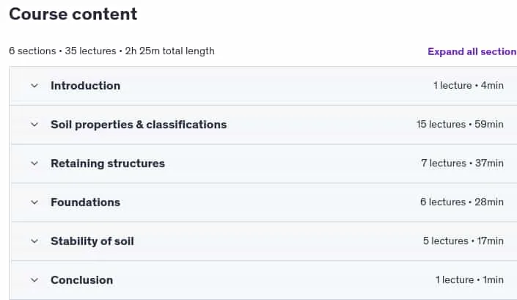Open Soil properties & classifications title
The image size is (517, 300).
pyautogui.click(x=139, y=125)
